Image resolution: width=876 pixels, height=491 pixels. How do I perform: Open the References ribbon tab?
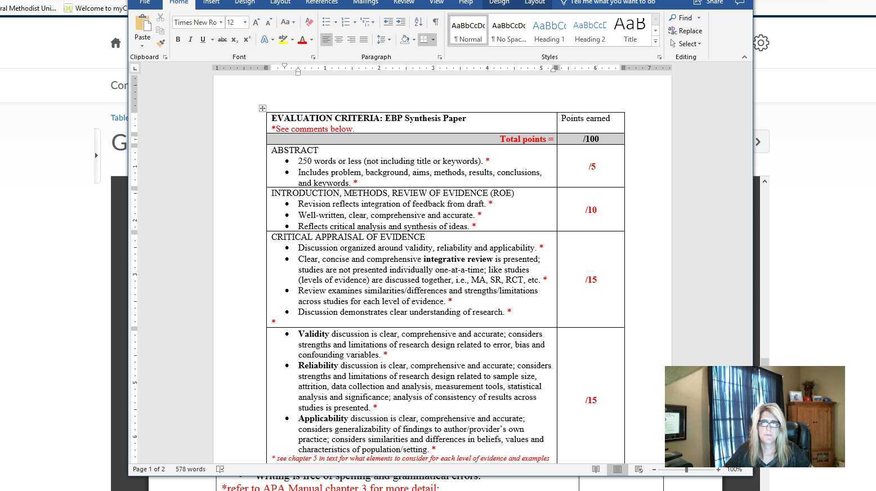pos(321,2)
